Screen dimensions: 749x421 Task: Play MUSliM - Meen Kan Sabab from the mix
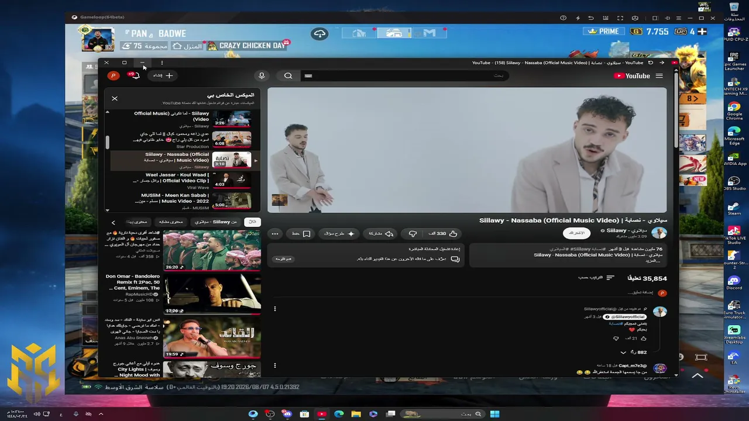(x=232, y=201)
